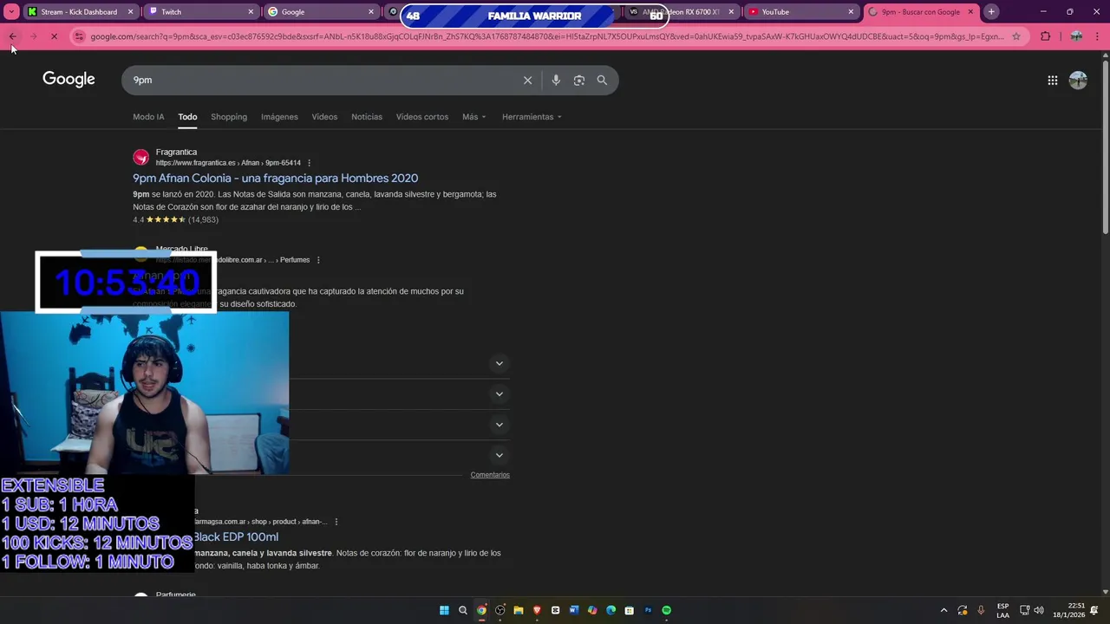Open the 9pm Afnan Colonia Fragrantica result
This screenshot has width=1110, height=624.
275,178
